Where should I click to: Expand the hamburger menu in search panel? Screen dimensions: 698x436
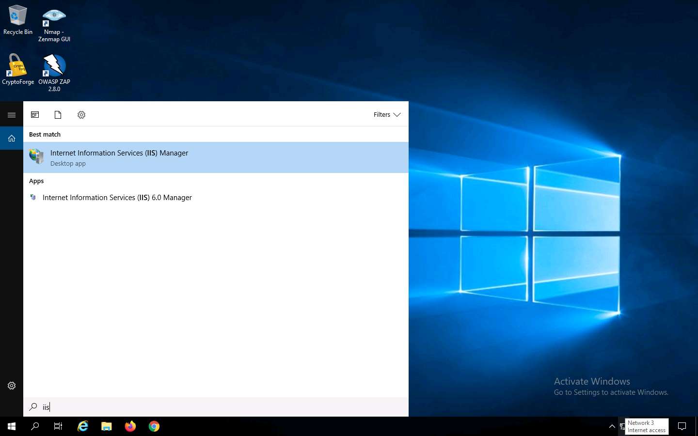[x=12, y=115]
